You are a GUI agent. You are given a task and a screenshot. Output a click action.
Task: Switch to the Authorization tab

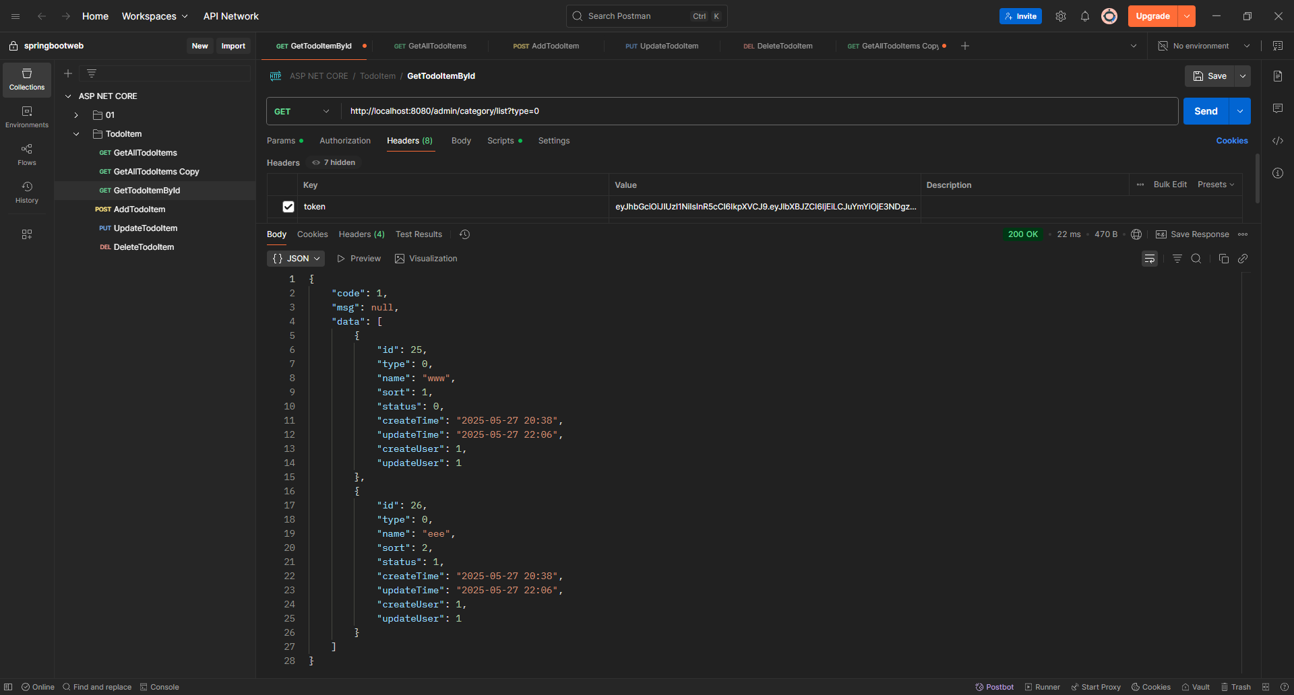pos(344,141)
